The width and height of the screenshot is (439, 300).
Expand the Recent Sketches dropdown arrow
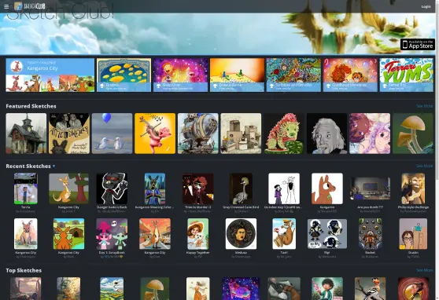pos(53,166)
